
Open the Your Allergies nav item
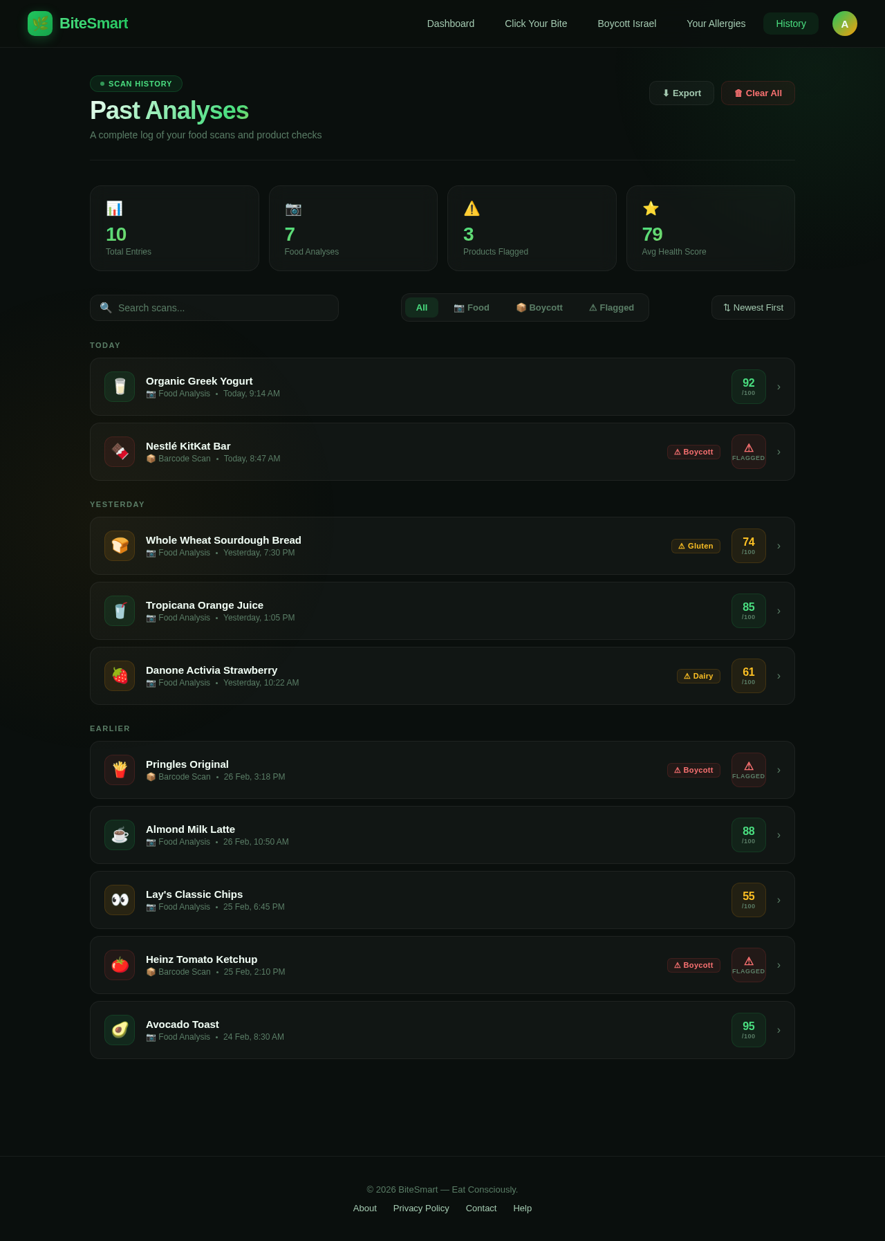[716, 24]
